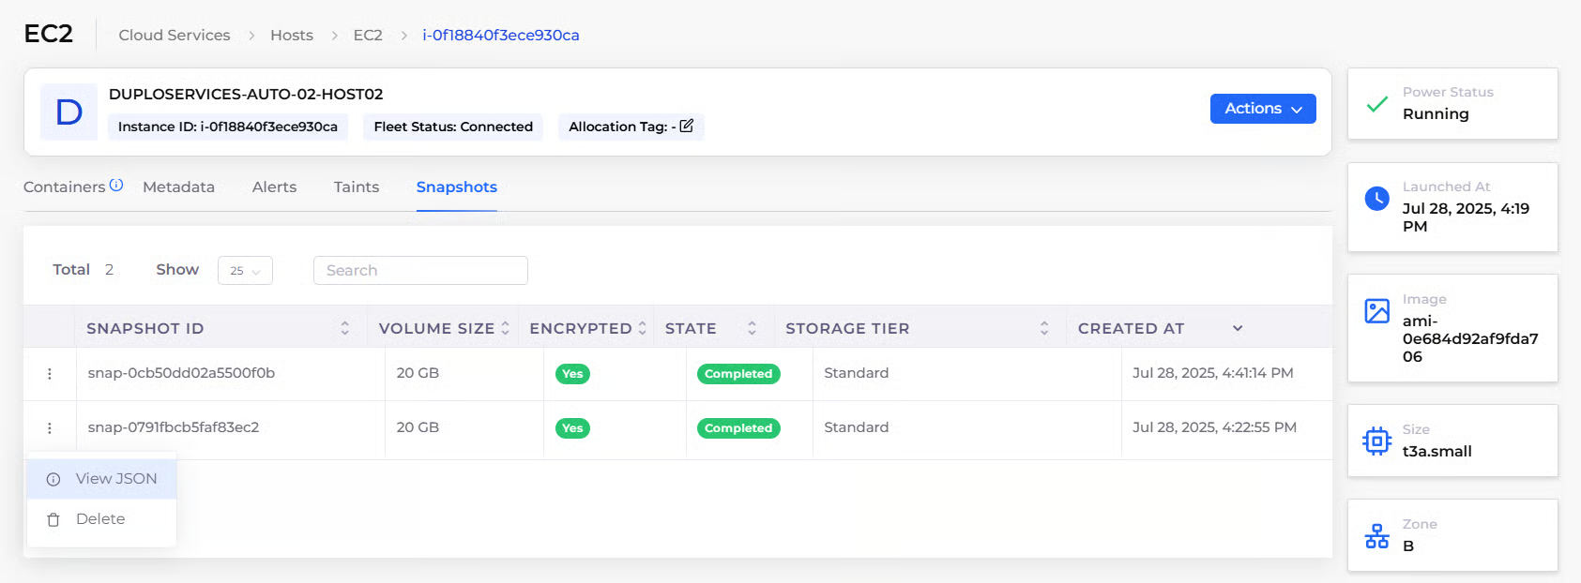Click in the snapshot Search field

point(420,270)
